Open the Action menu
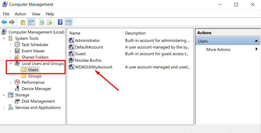Viewport: 261px width, 133px height. (20, 14)
